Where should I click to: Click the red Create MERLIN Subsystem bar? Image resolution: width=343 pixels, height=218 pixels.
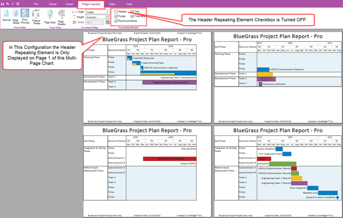169,159
